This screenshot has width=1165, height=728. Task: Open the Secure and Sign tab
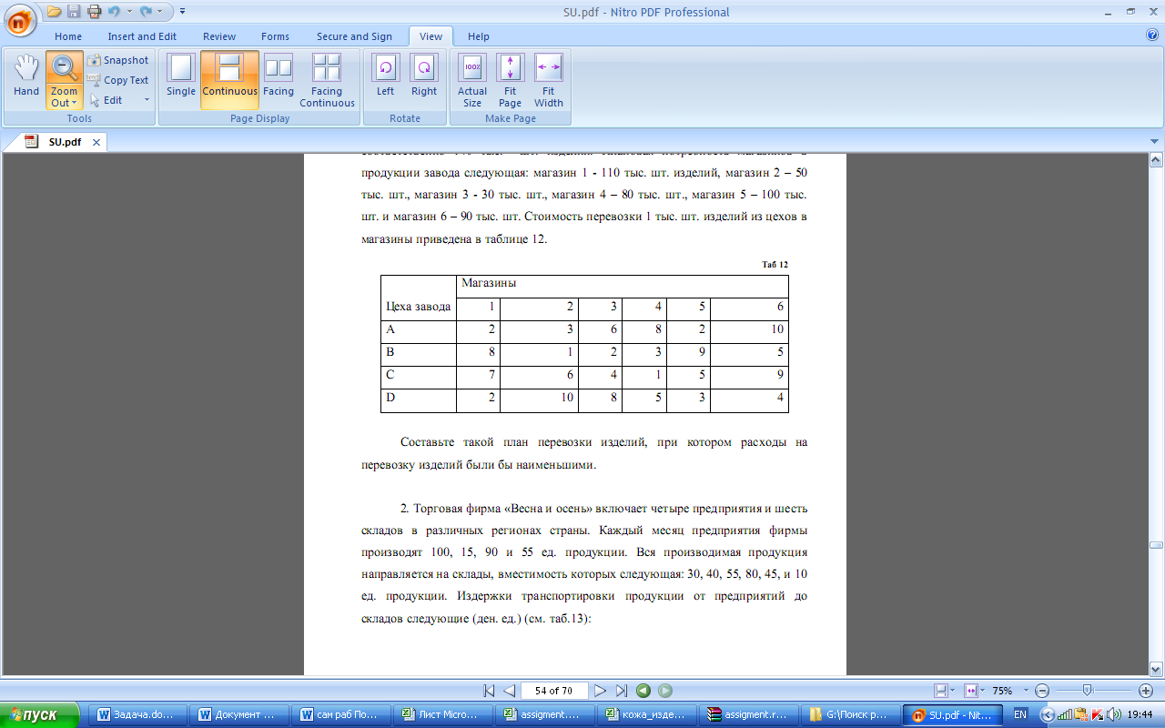coord(354,36)
